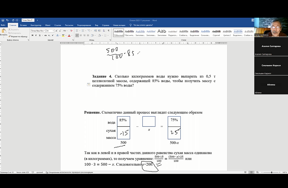Toggle underline formatting (Ч)
Viewport: 288px width, 188px height.
[x=40, y=35]
